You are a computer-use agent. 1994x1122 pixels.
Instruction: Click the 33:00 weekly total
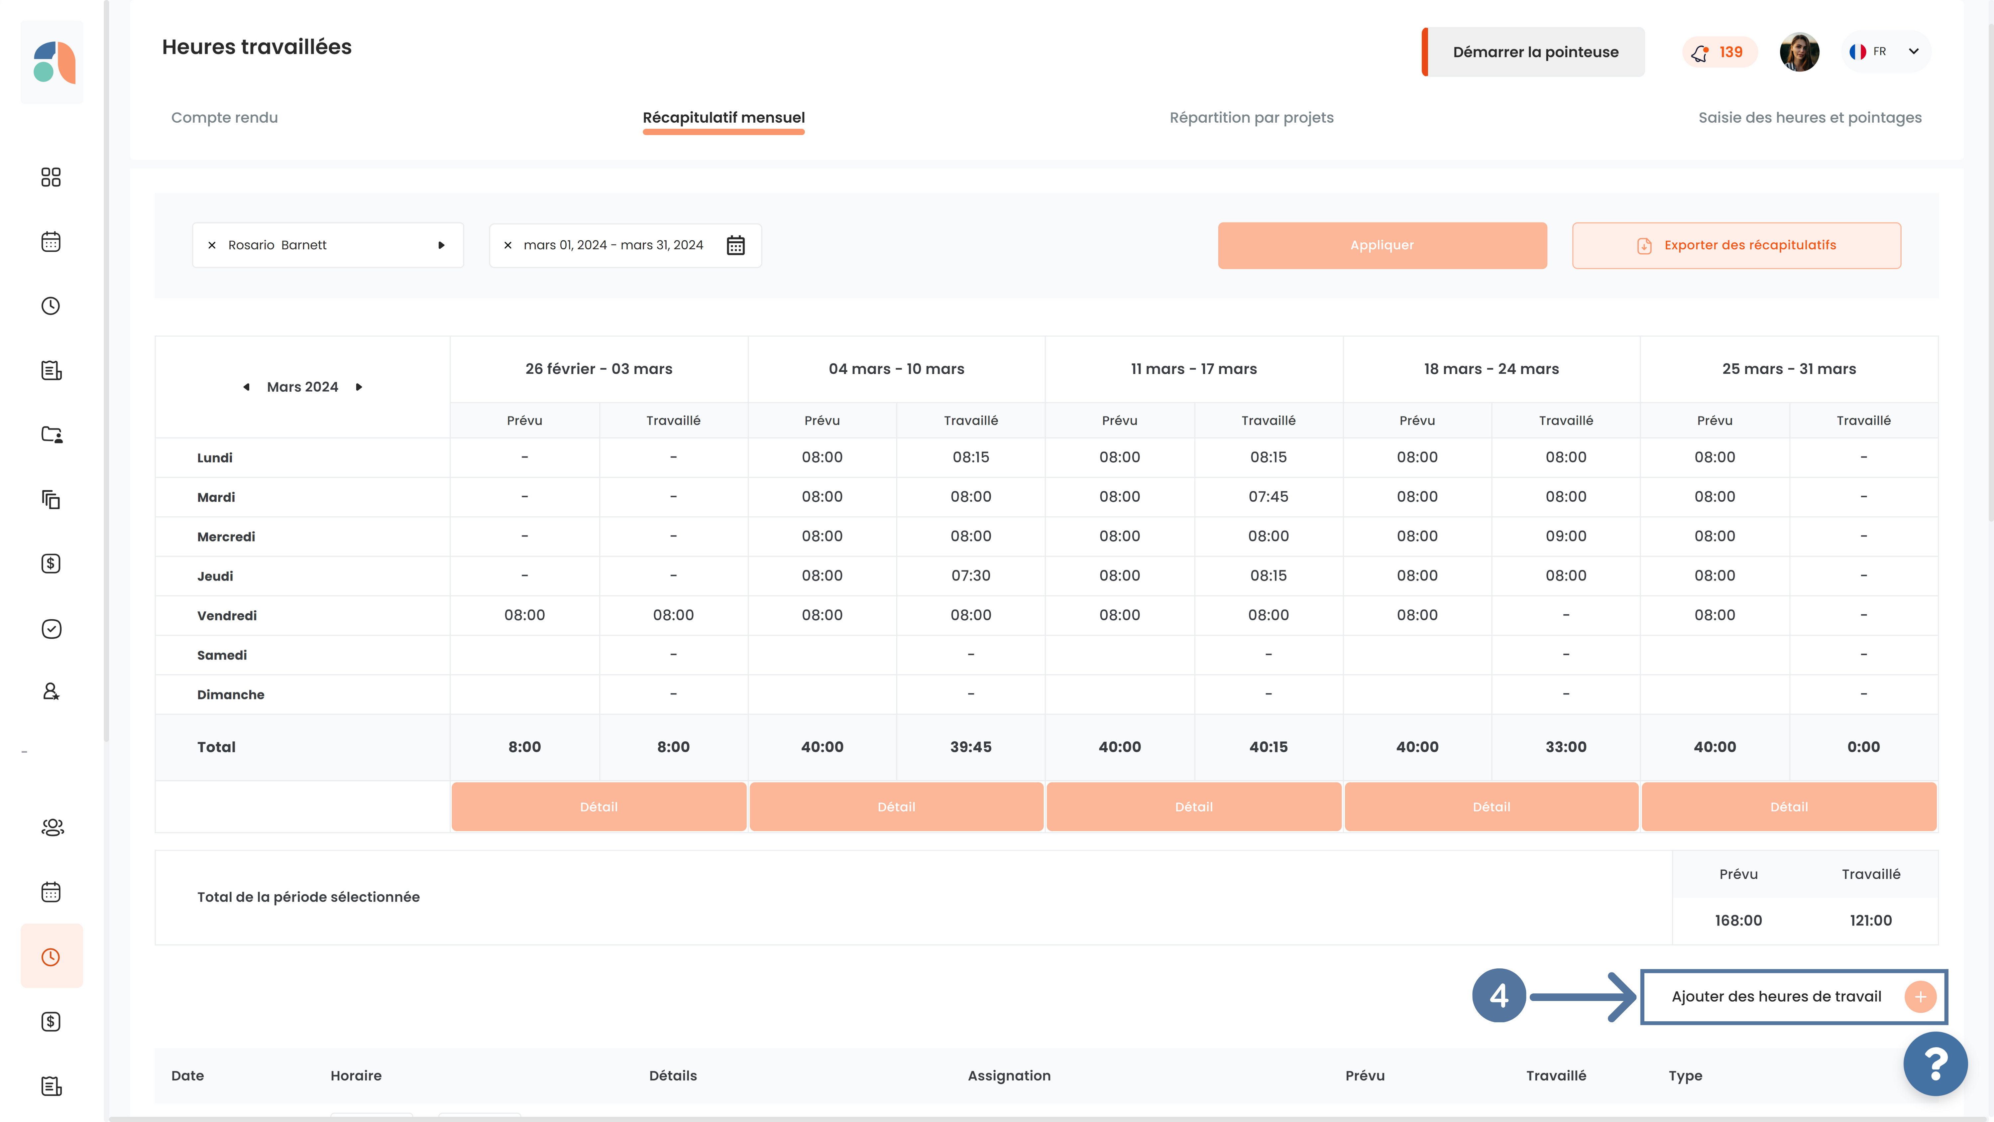[1565, 747]
